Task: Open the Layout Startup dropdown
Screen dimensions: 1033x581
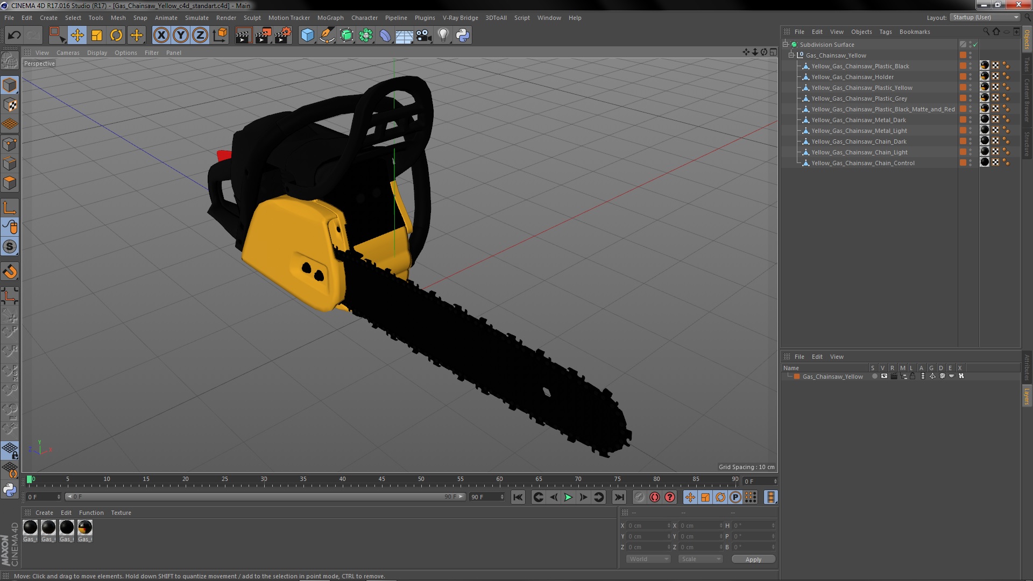Action: click(x=985, y=17)
